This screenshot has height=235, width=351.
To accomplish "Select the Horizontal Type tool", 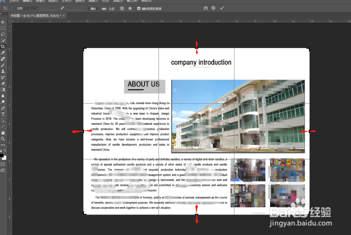I will tap(3, 114).
